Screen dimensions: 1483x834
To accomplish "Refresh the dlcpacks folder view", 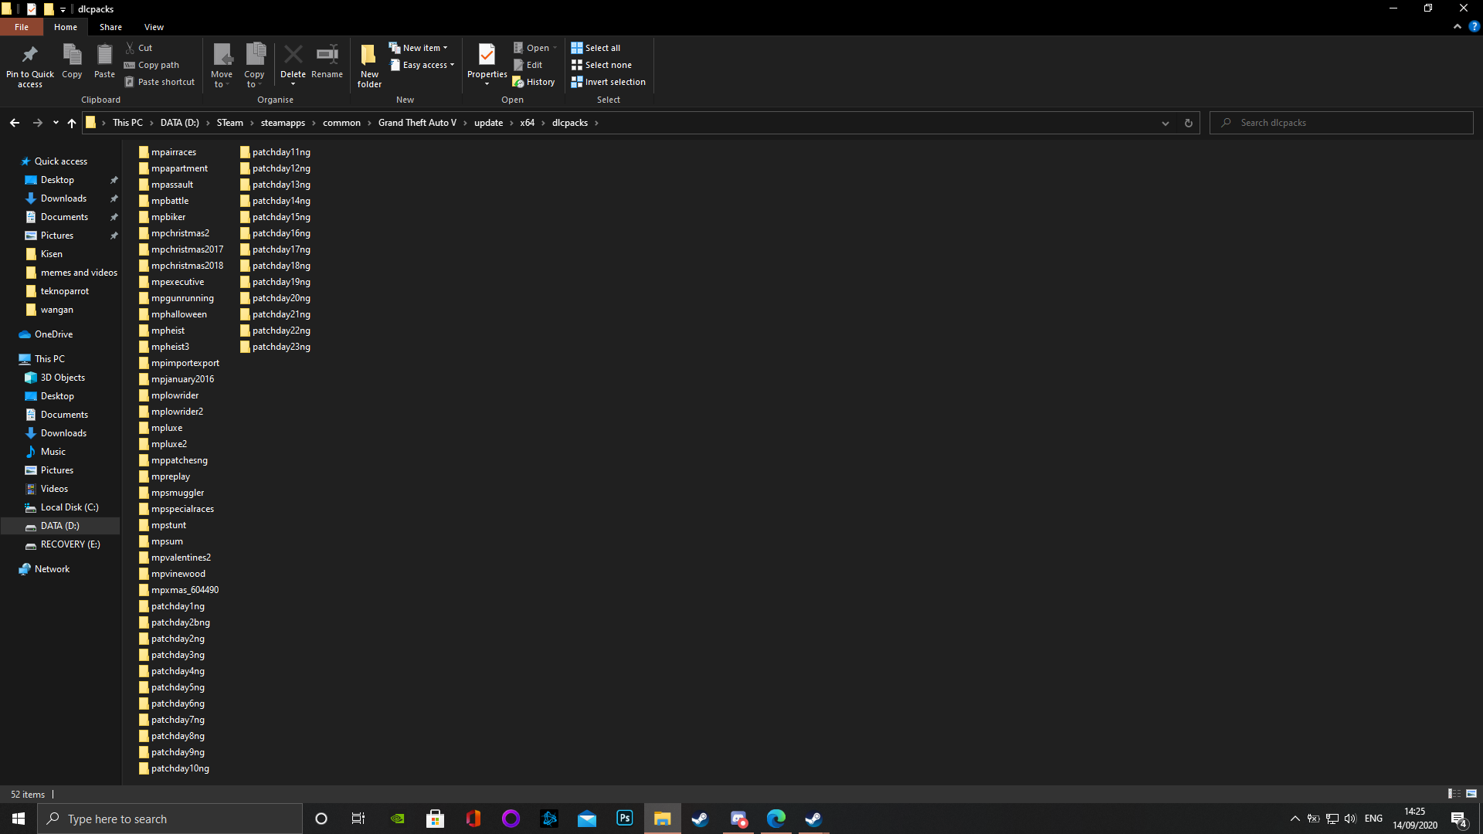I will (x=1189, y=123).
